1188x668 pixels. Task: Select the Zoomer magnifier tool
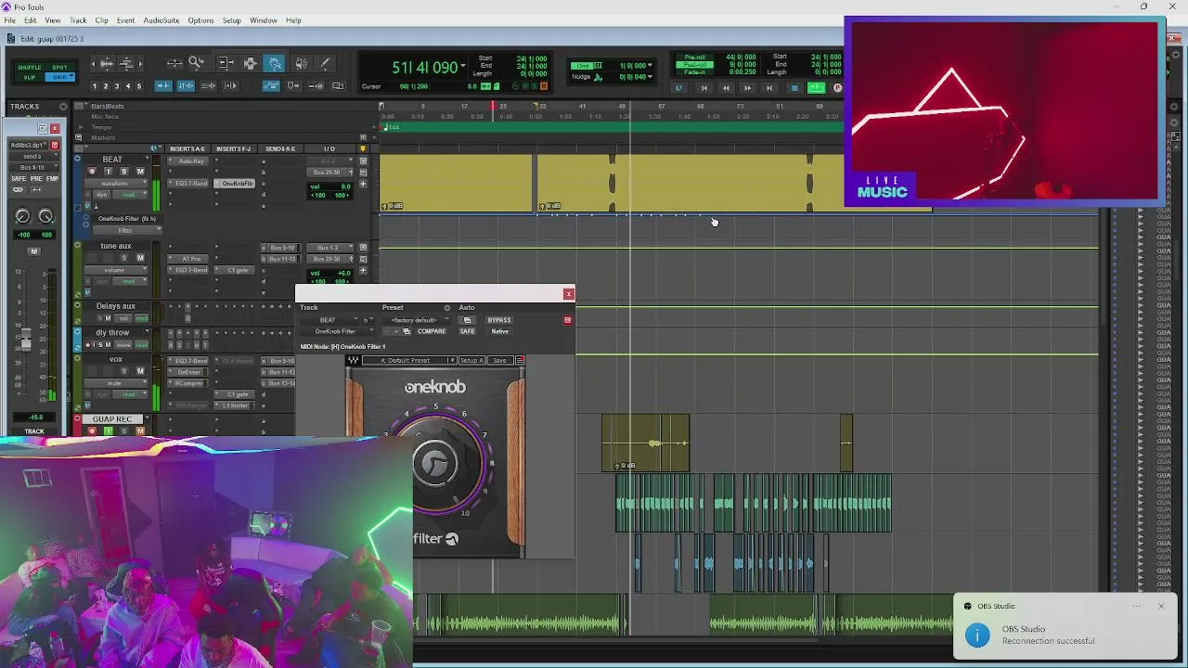point(197,63)
